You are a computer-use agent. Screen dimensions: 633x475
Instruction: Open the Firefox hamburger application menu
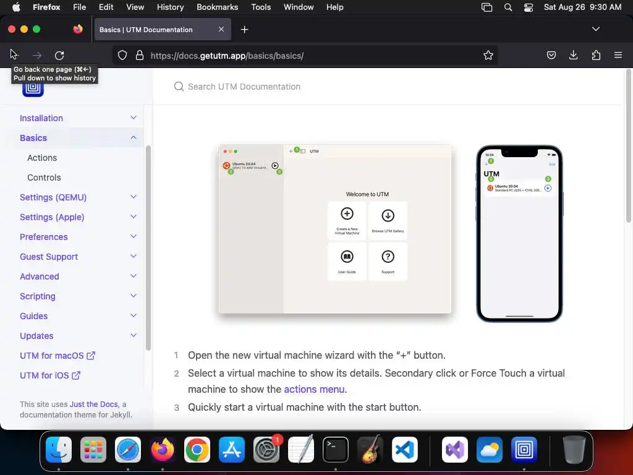(618, 55)
